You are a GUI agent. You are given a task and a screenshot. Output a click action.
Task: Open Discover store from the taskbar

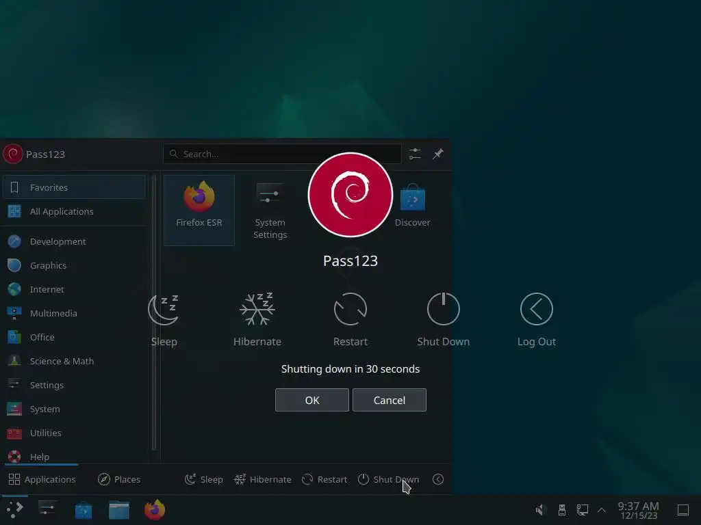[x=83, y=509]
